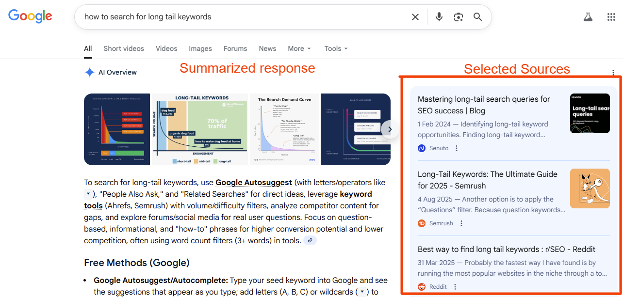Advance the image carousel with the arrow
This screenshot has height=297, width=623.
coord(390,129)
